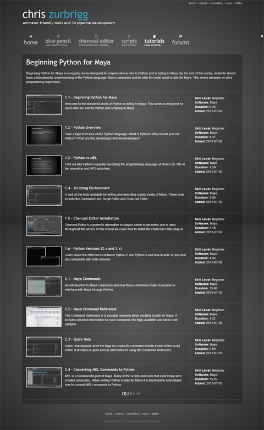
Task: Open the twitter link in top header
Action: [x=239, y=3]
